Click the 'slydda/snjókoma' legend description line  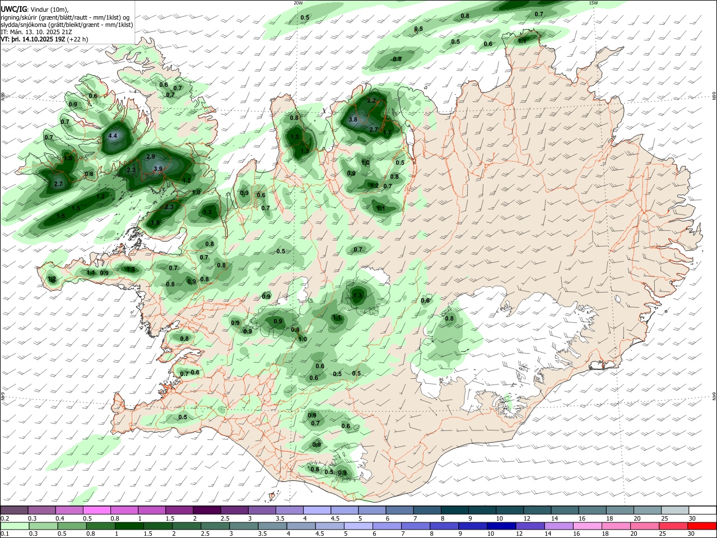67,25
